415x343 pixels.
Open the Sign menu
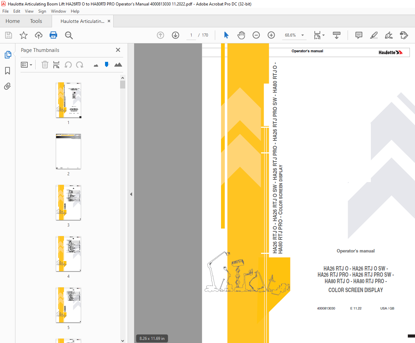point(42,11)
